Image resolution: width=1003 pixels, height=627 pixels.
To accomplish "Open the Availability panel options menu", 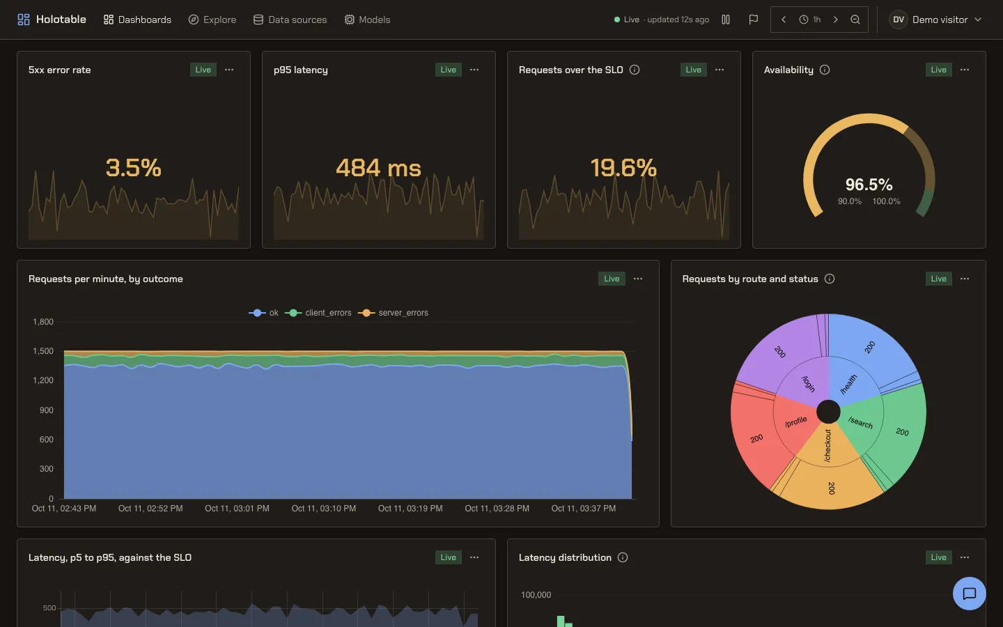I will (x=965, y=70).
